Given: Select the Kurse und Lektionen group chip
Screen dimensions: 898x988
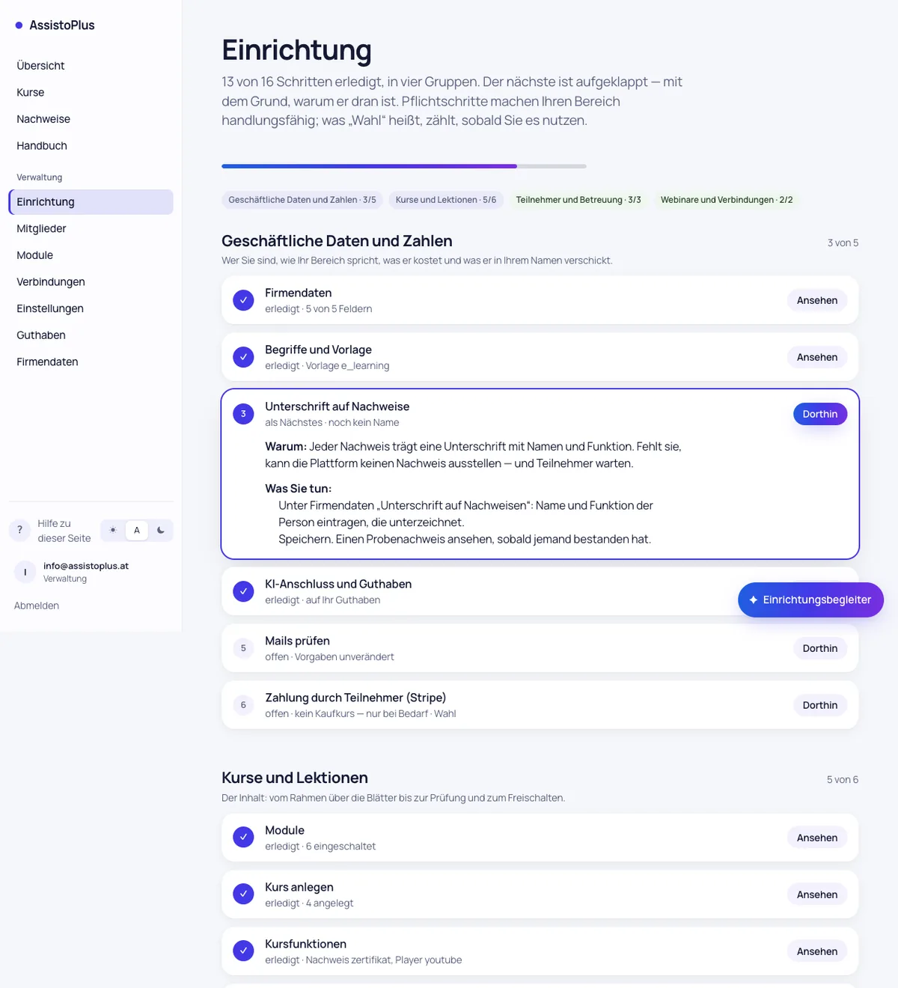Looking at the screenshot, I should [x=446, y=200].
